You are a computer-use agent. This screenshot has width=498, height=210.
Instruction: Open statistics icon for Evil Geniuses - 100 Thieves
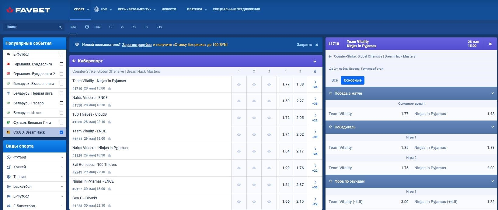click(109, 172)
